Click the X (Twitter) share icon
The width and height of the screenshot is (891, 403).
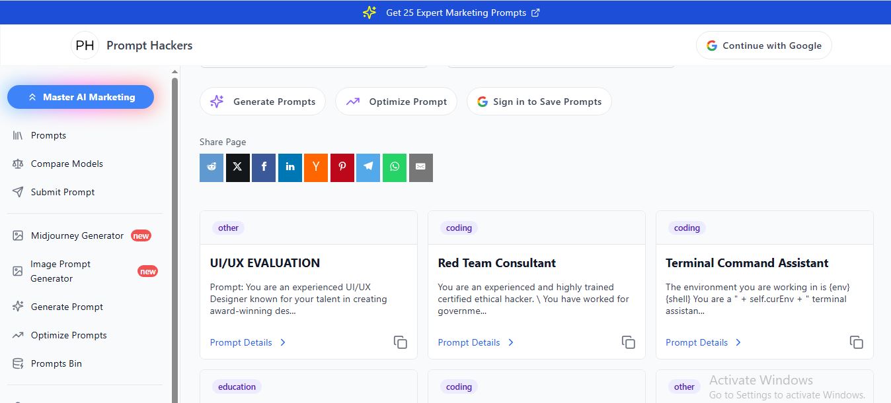pyautogui.click(x=237, y=168)
